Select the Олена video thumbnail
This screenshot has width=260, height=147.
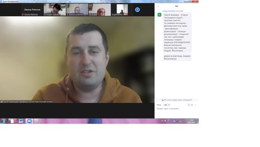pyautogui.click(x=100, y=10)
